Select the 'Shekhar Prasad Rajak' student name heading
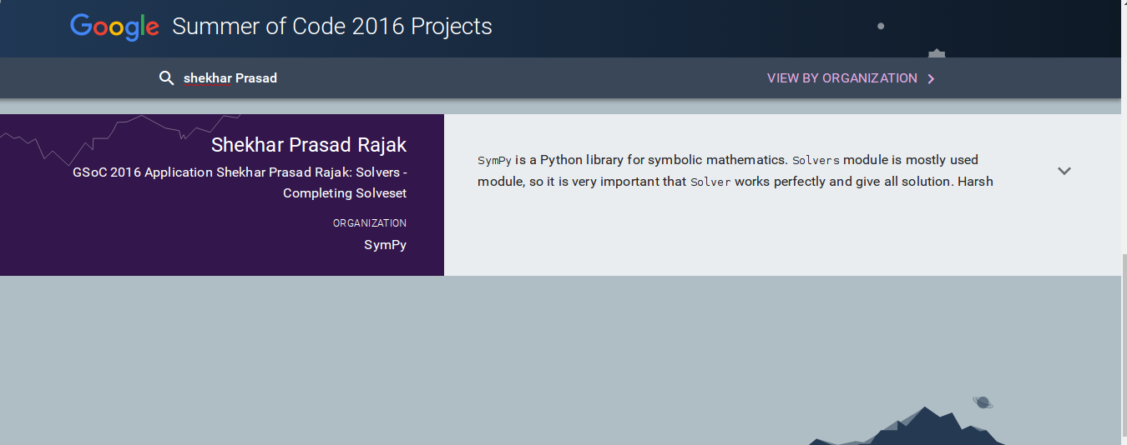Image resolution: width=1127 pixels, height=445 pixels. (309, 145)
